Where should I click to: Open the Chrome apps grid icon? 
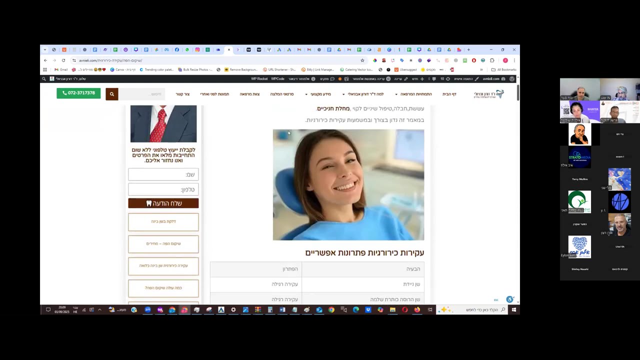tap(45, 69)
